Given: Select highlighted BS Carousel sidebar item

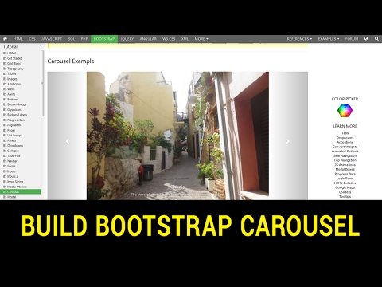Looking at the screenshot, I should click(21, 192).
